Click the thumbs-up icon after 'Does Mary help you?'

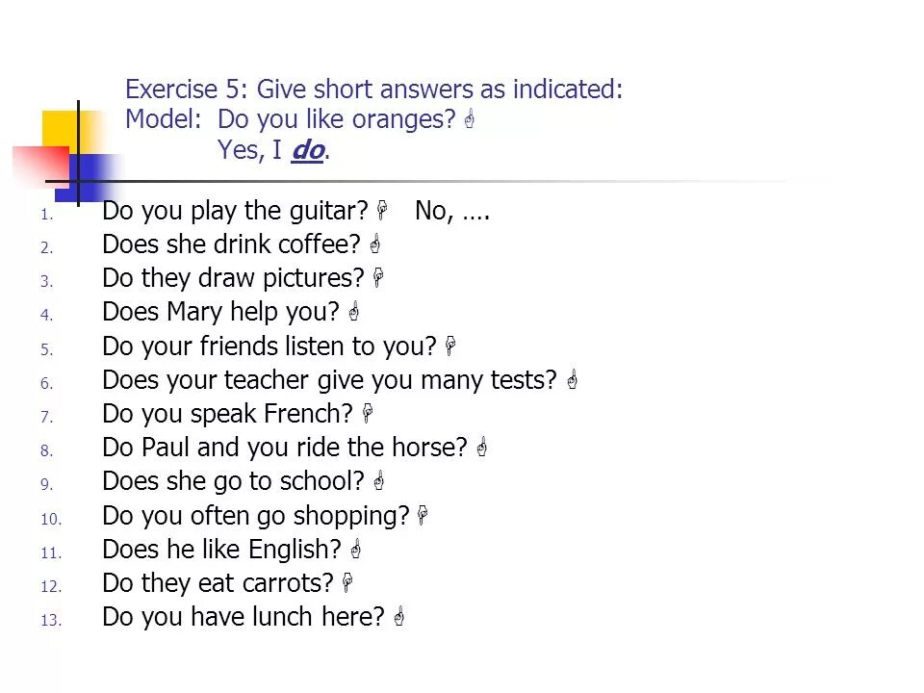tap(353, 311)
